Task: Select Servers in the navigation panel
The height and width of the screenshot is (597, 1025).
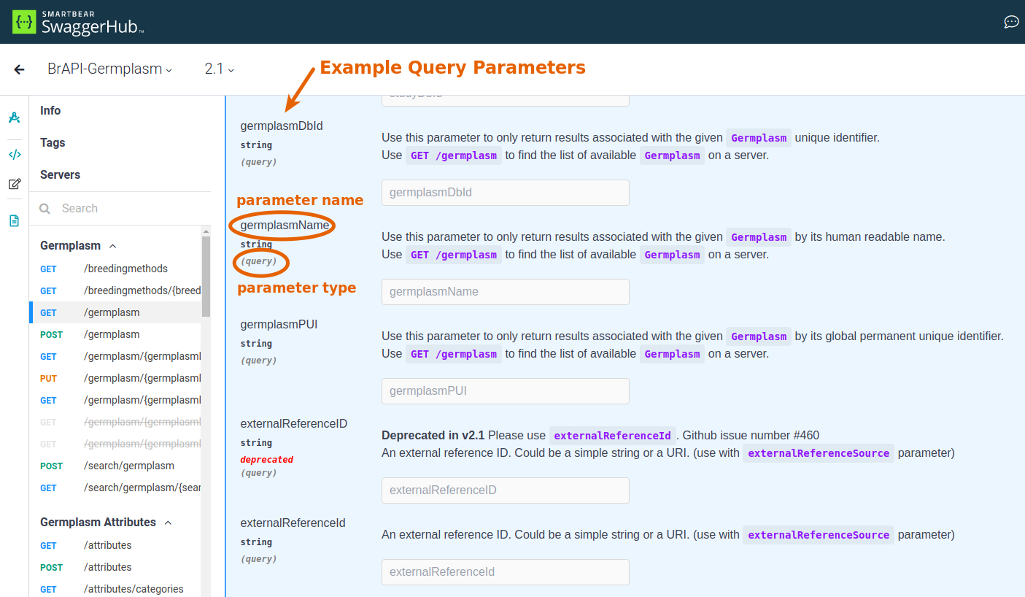Action: (x=60, y=175)
